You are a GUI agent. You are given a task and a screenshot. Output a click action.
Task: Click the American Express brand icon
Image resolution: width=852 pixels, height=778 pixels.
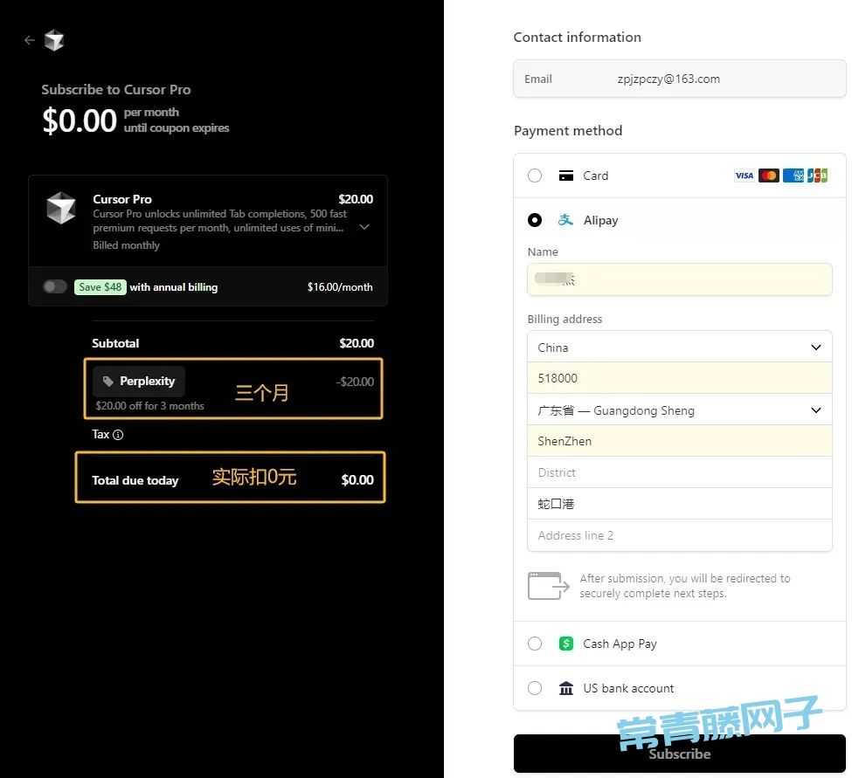[x=793, y=176]
